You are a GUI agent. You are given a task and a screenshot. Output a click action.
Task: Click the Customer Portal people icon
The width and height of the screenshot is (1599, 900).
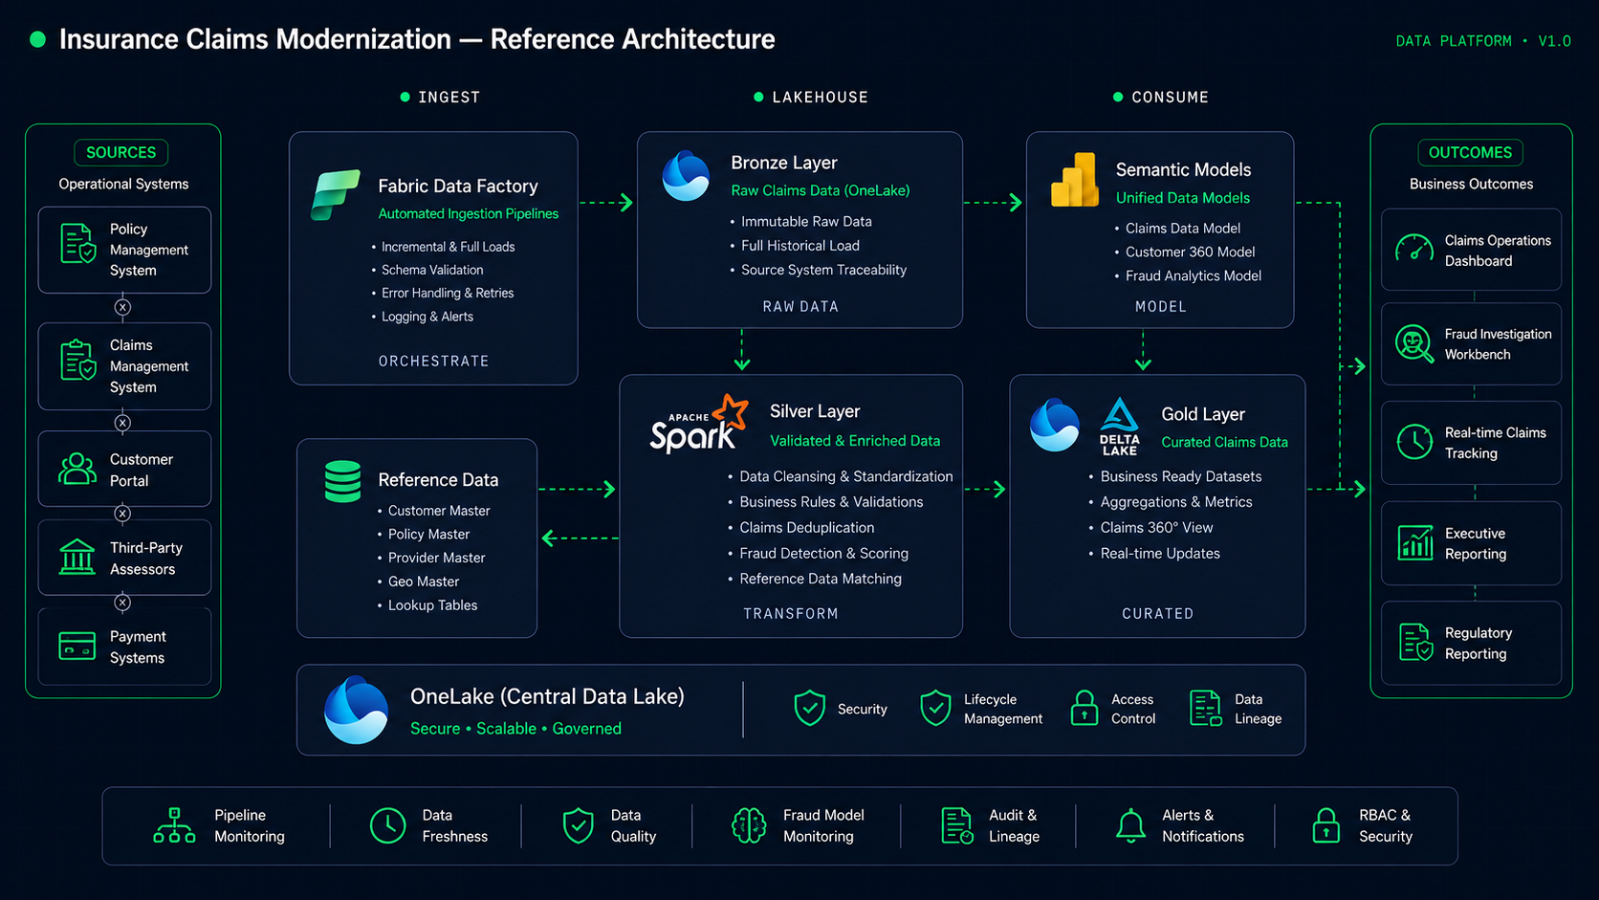coord(77,469)
